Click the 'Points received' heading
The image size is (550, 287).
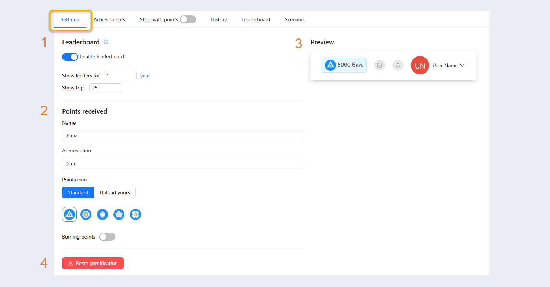tap(85, 111)
